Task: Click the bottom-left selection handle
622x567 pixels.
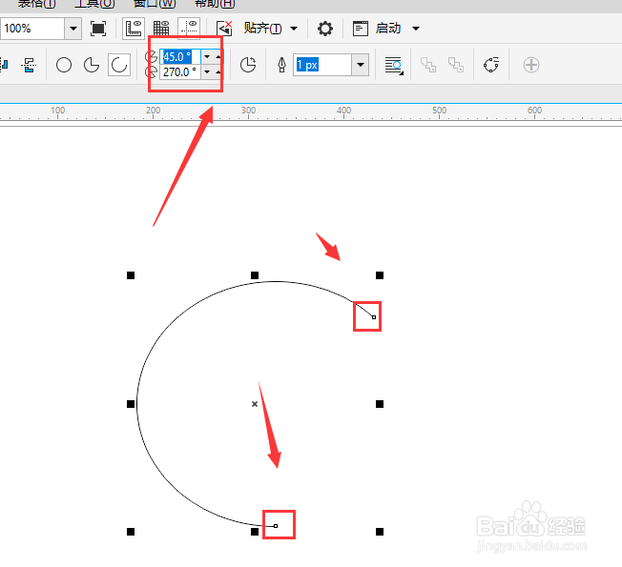Action: [x=131, y=532]
